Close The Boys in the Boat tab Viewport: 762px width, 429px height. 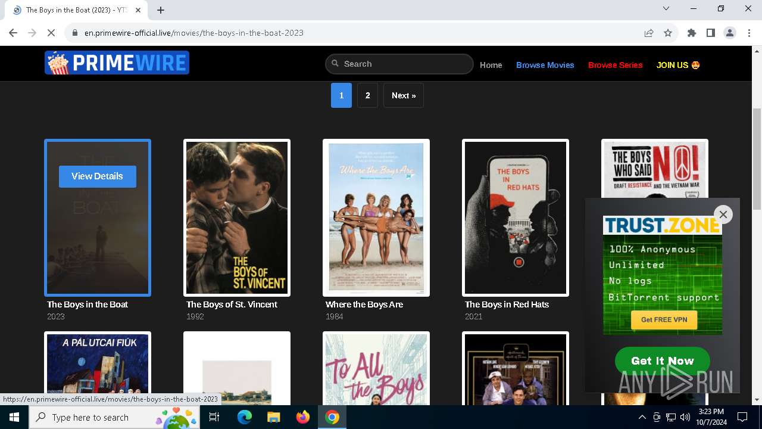point(138,10)
